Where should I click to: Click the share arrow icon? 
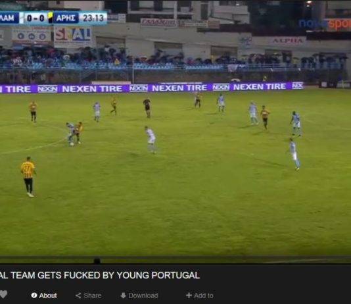(x=78, y=295)
